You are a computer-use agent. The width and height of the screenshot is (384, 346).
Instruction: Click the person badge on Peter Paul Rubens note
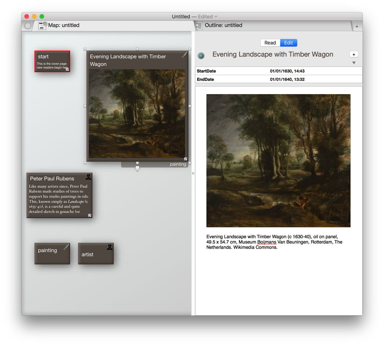pos(88,176)
